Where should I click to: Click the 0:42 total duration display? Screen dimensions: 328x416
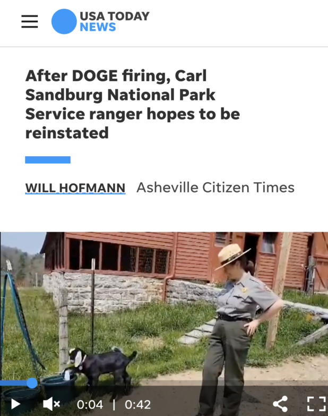point(138,405)
